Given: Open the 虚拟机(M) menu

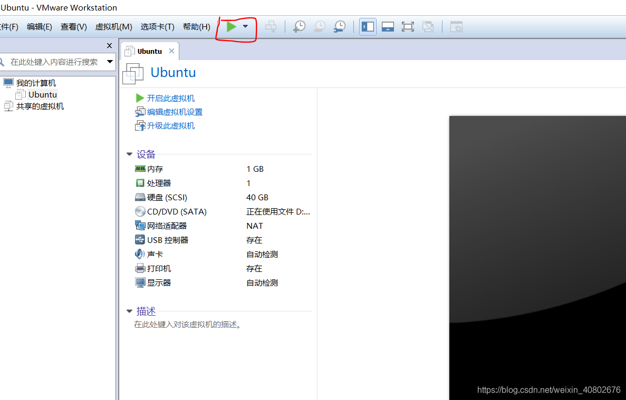Looking at the screenshot, I should 114,27.
